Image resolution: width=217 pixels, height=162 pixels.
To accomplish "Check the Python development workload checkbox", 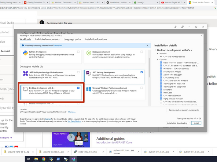I will 78,52.
